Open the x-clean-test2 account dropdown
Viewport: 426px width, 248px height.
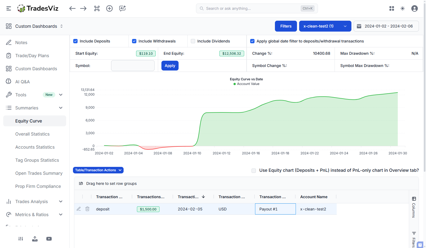[325, 26]
